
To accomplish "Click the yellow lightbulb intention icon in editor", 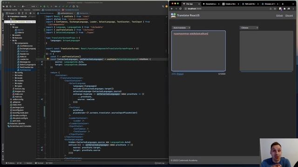I will tap(47, 59).
